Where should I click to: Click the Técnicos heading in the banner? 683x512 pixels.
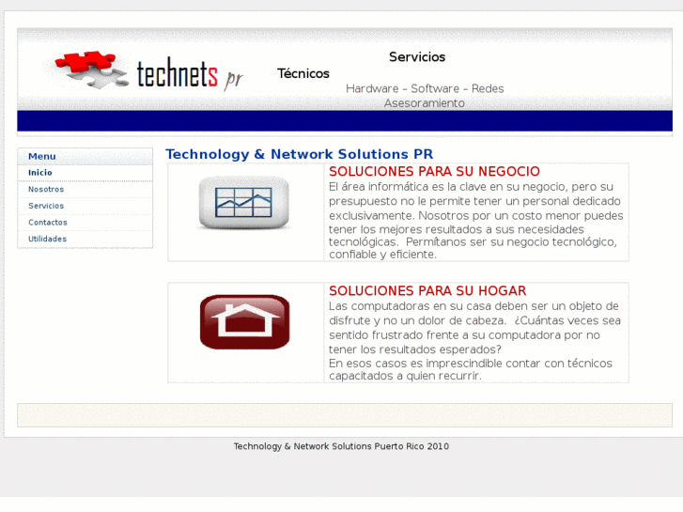[303, 73]
